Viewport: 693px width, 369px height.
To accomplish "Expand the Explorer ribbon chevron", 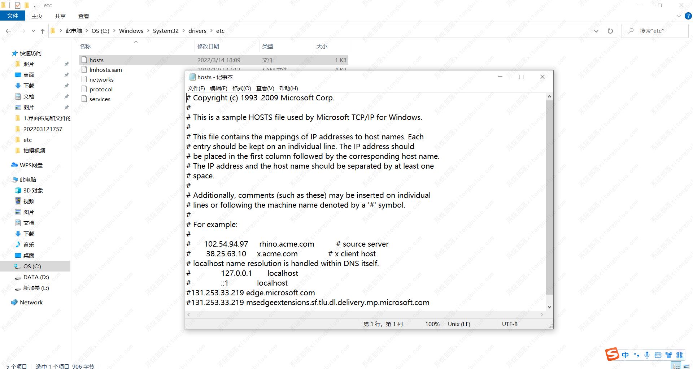I will (x=679, y=16).
